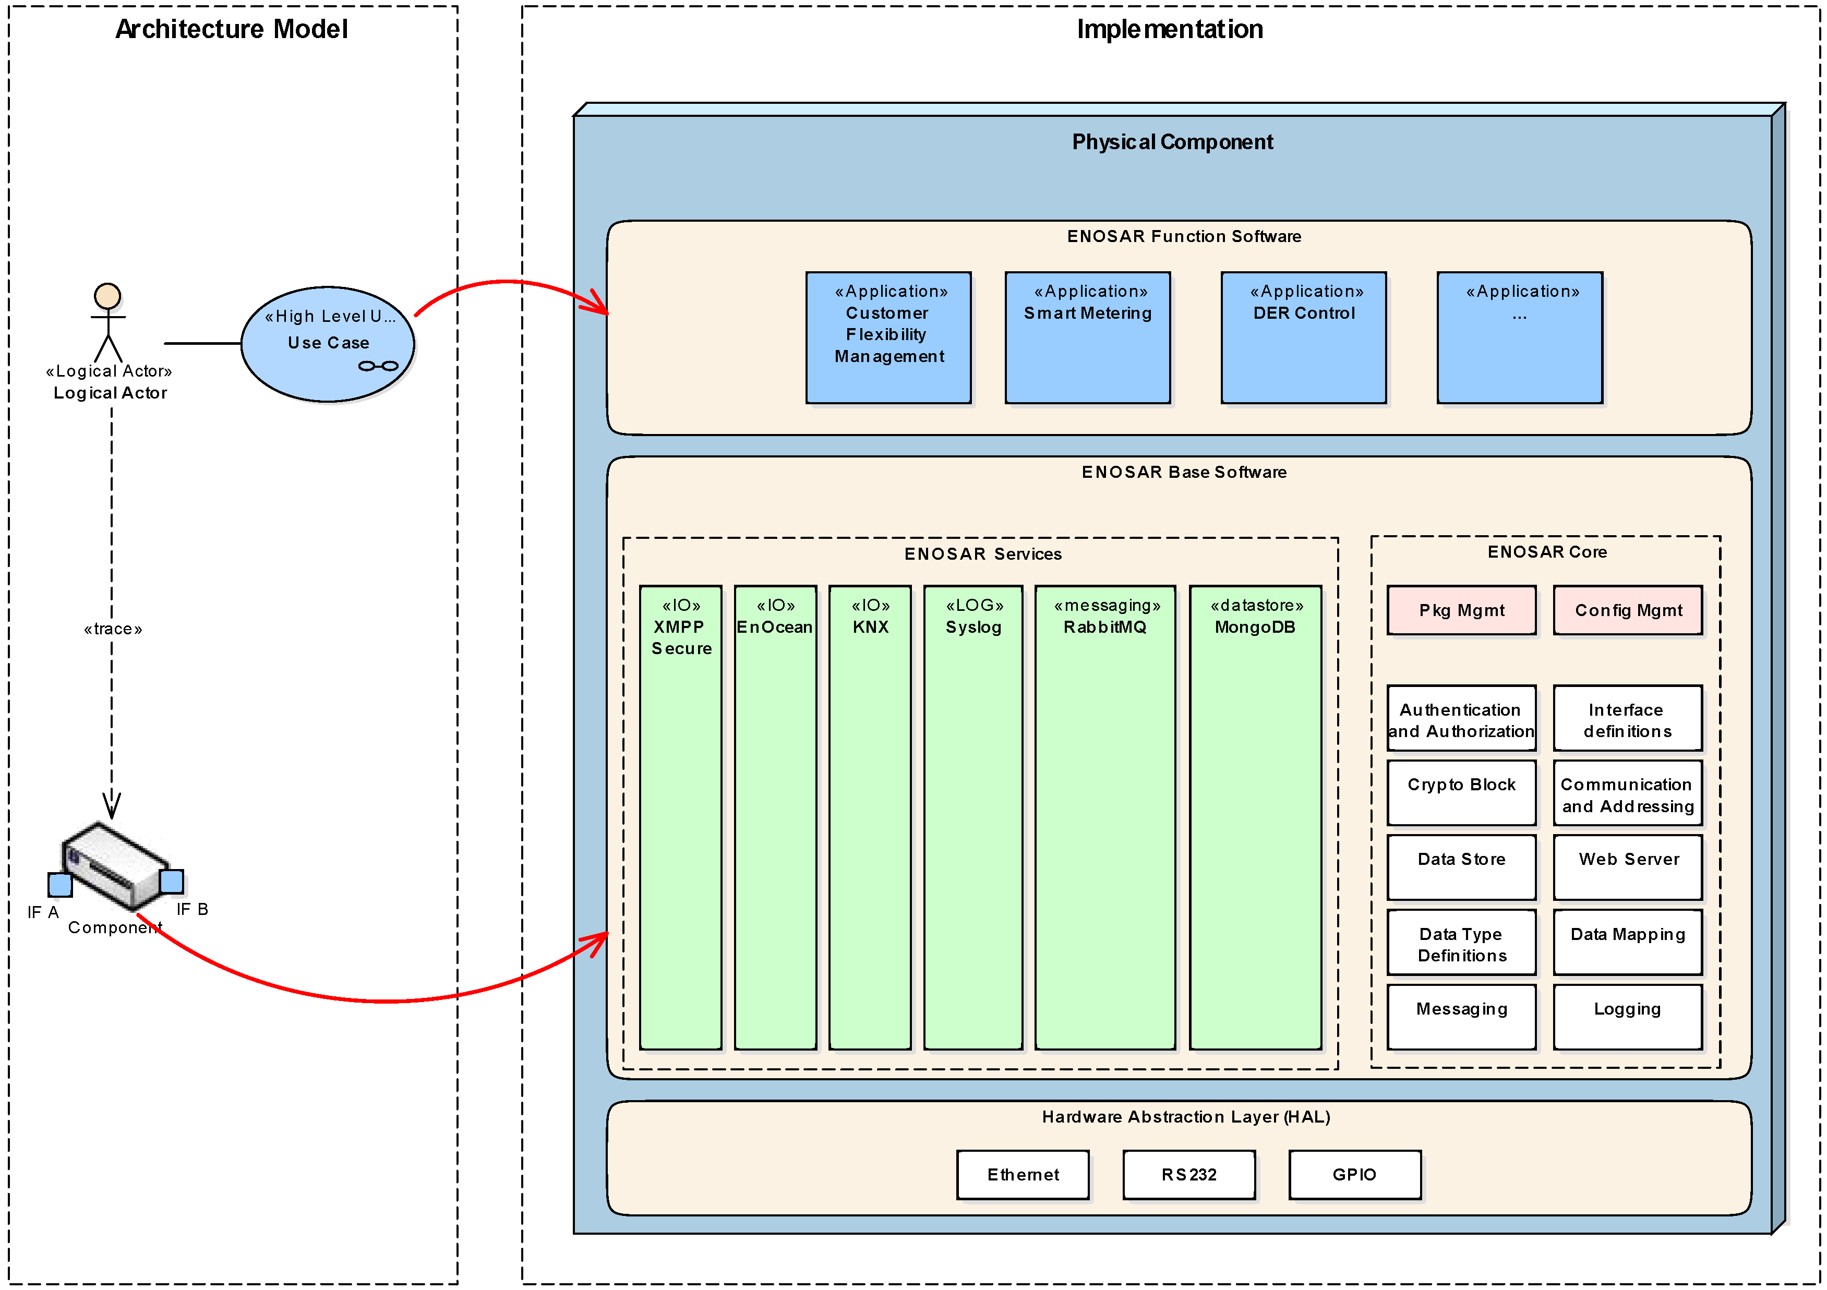The image size is (1827, 1290).
Task: Select the XMPP Secure IO service column
Action: tap(680, 817)
